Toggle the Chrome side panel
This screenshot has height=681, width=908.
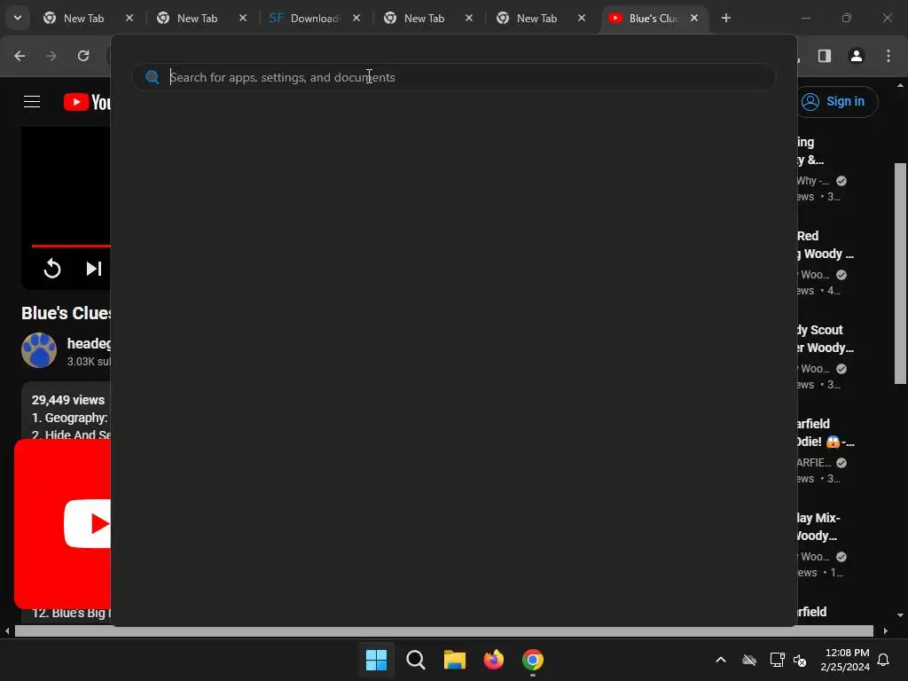click(x=825, y=56)
